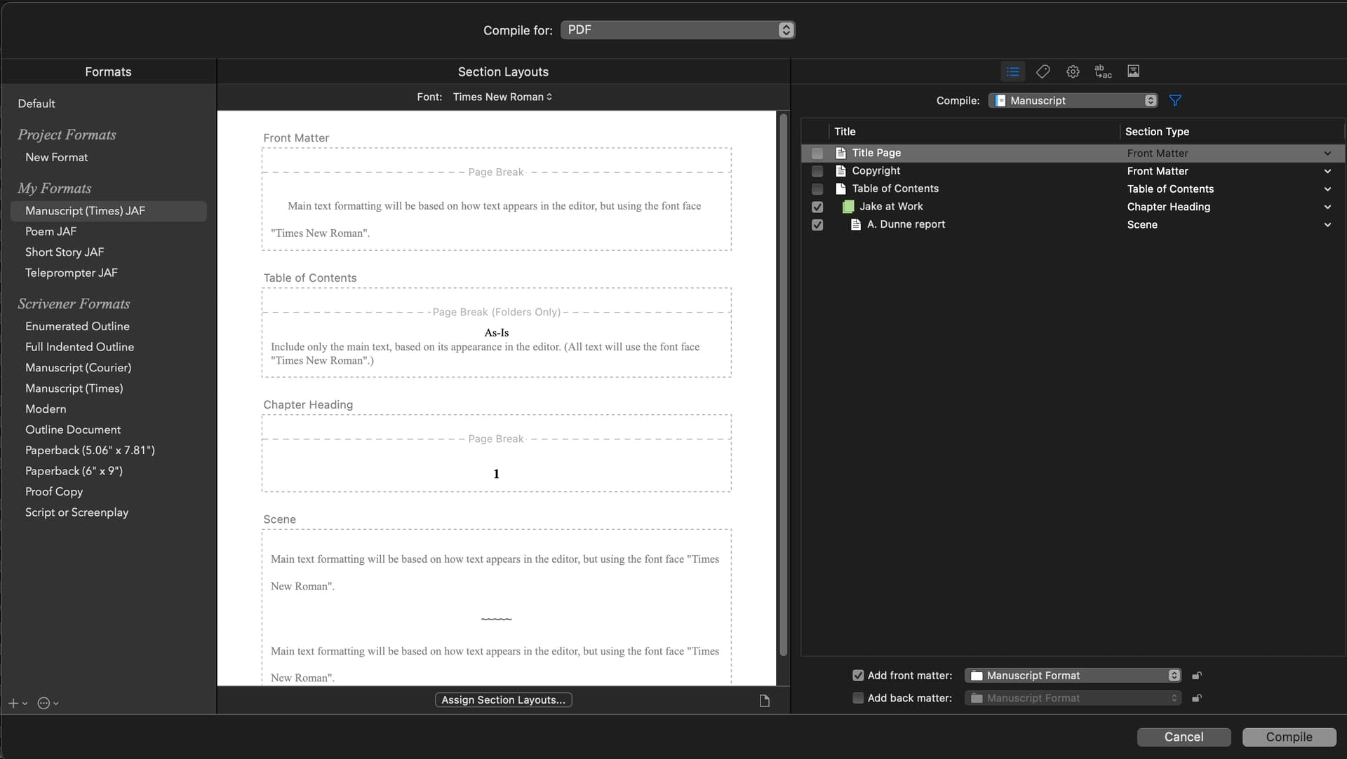The height and width of the screenshot is (759, 1347).
Task: Uncheck the Jake at Work checkbox
Action: [817, 207]
